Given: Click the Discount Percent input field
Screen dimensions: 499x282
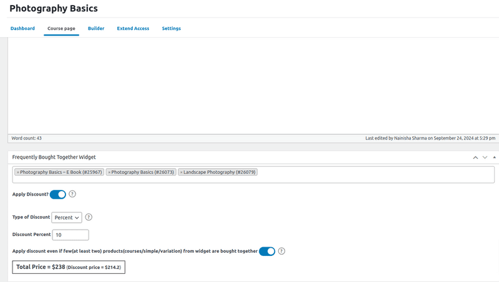Looking at the screenshot, I should [x=70, y=235].
